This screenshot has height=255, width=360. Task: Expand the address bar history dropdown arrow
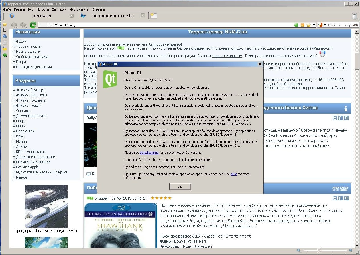tap(314, 25)
